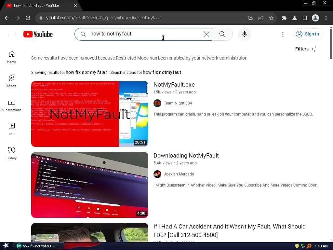Click suggested query how fix not my fault

pos(86,72)
